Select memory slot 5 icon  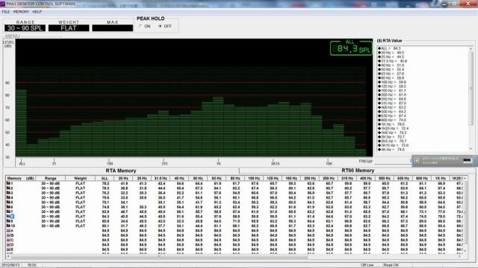8,202
